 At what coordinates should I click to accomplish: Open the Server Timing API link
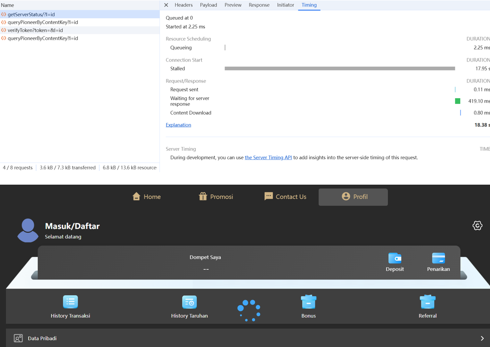(x=268, y=157)
